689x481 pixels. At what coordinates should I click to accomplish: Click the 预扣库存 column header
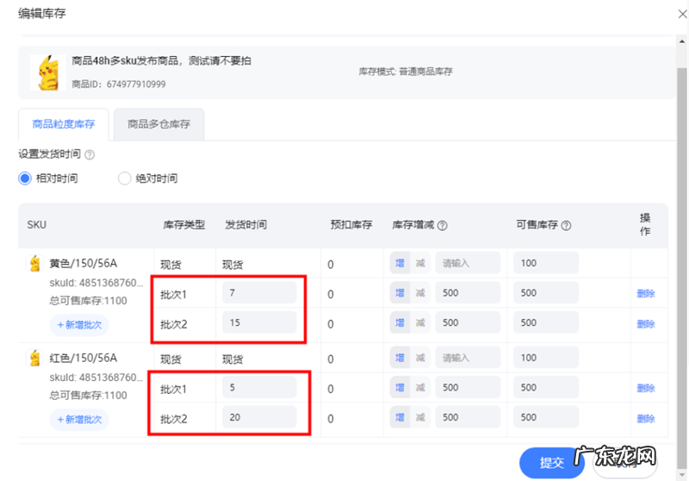click(351, 225)
